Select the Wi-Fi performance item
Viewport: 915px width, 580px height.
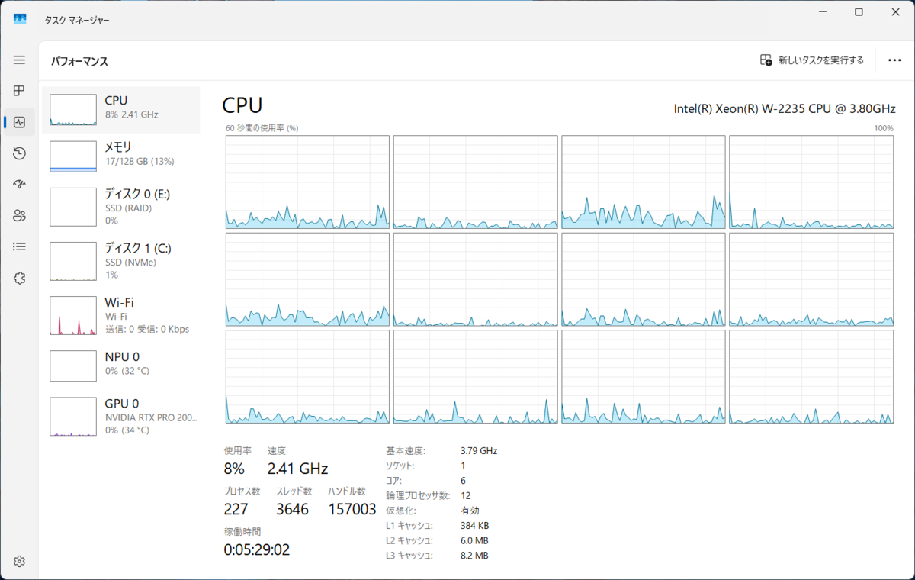[121, 314]
